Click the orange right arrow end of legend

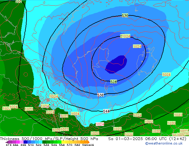coord(89,142)
